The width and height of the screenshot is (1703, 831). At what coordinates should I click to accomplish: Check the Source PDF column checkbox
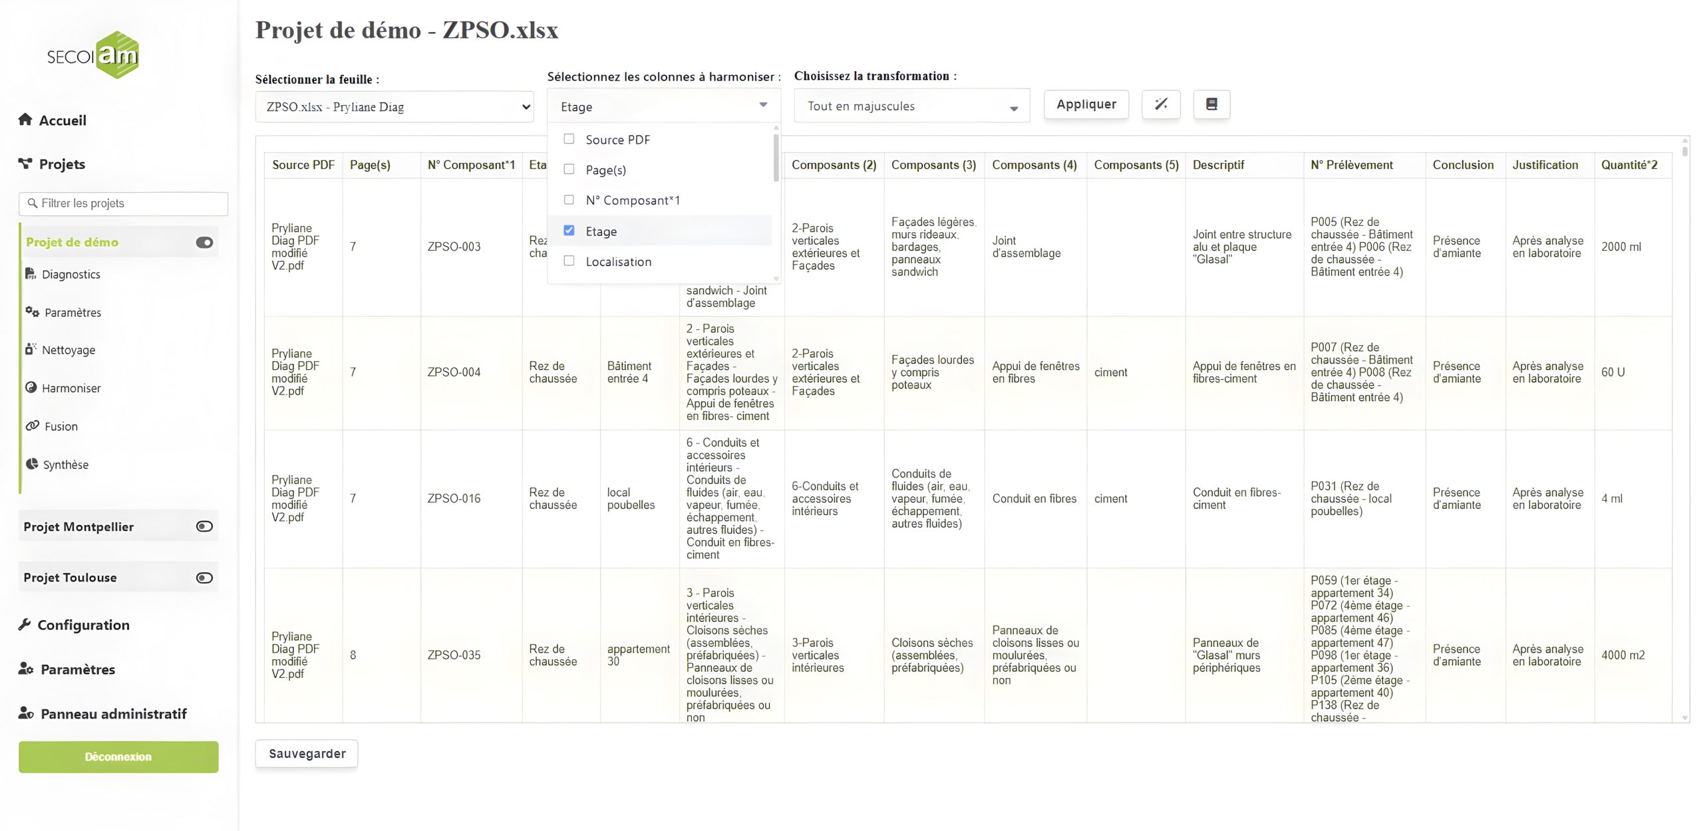click(x=569, y=139)
